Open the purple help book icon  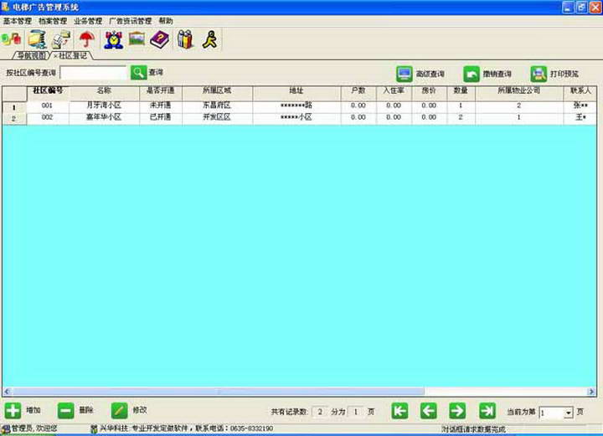click(x=160, y=39)
